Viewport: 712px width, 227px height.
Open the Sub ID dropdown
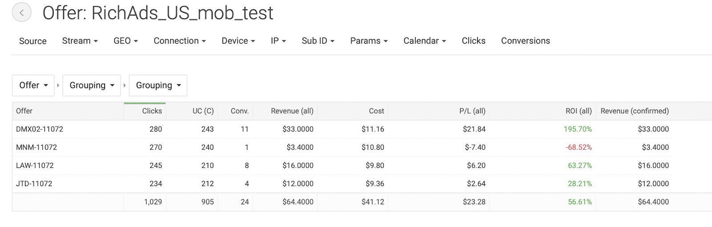click(318, 41)
